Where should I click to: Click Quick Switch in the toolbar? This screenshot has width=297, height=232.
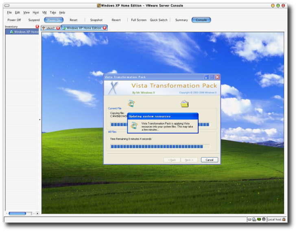click(159, 20)
